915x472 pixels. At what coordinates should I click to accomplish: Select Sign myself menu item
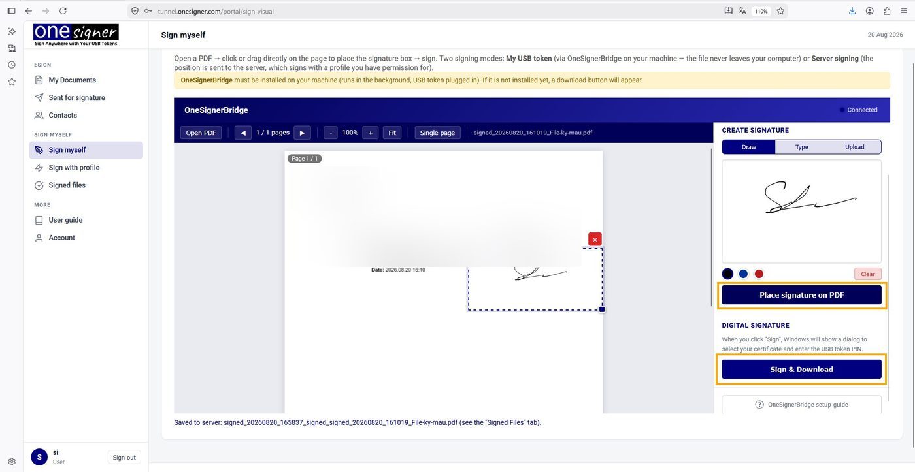click(86, 150)
